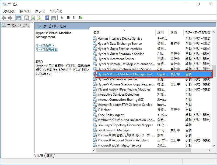Viewport: 217px width, 165px height.
Task: Toggle the show/hide console tree icon
Action: click(x=18, y=18)
